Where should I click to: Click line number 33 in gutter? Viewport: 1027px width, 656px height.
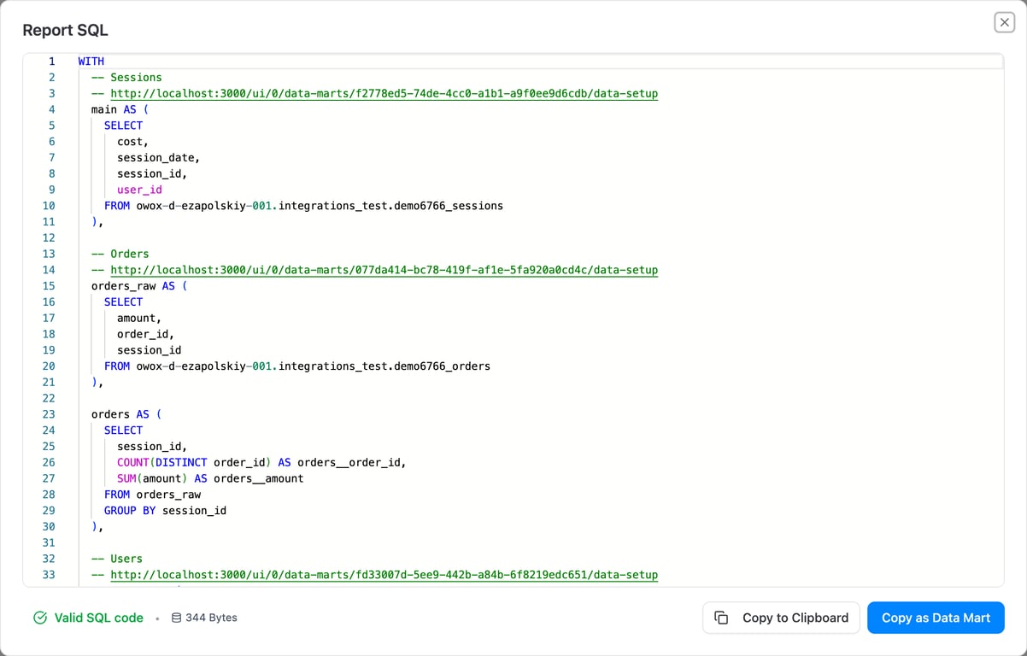(49, 575)
